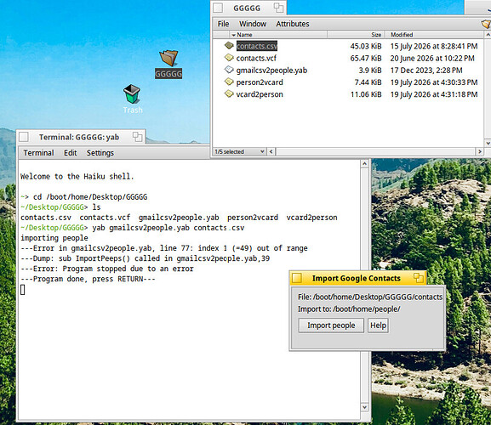491x425 pixels.
Task: Click GGGGG window vertical scrollbar up arrow
Action: click(488, 34)
